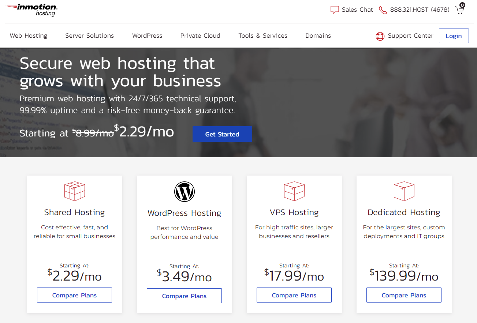Click the Sales Chat link text
This screenshot has height=323, width=477.
[357, 10]
